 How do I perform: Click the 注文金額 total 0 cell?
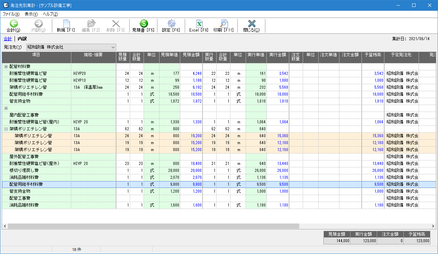(x=390, y=241)
